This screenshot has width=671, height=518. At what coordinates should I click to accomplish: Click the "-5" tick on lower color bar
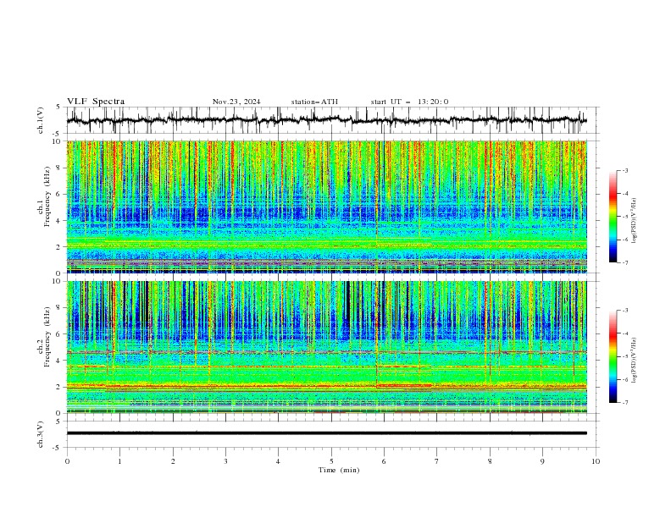point(624,356)
